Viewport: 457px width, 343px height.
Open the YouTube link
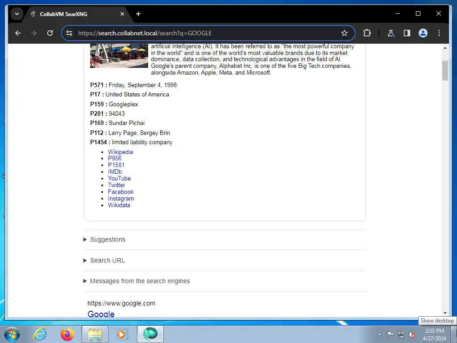tap(119, 179)
